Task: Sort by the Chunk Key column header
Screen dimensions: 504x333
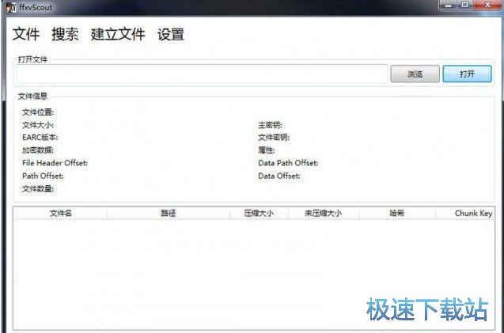Action: pos(472,214)
